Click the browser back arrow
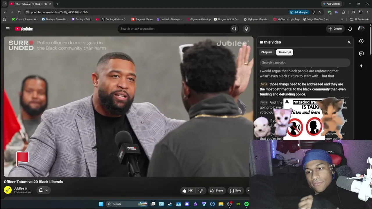Viewport: 372px width, 209px height. [5, 12]
